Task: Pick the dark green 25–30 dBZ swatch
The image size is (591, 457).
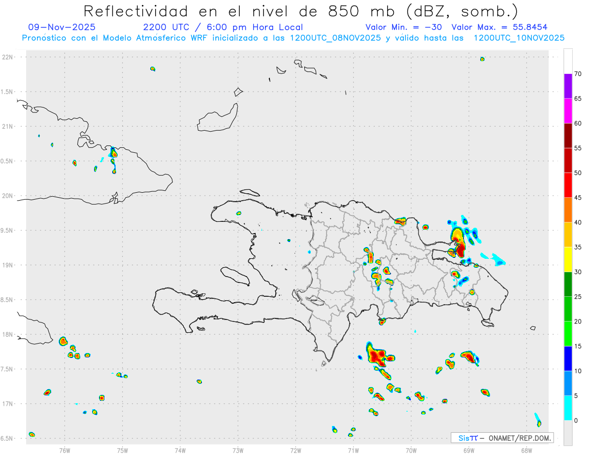Action: coord(568,284)
